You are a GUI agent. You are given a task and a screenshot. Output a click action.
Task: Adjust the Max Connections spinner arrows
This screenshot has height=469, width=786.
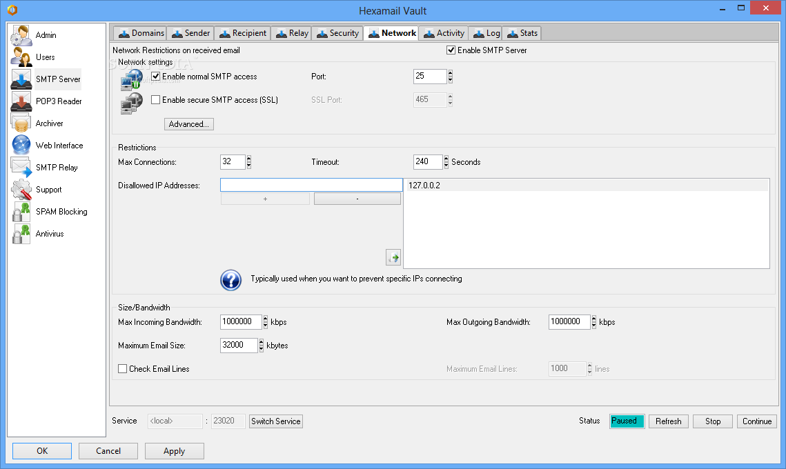[x=248, y=162]
